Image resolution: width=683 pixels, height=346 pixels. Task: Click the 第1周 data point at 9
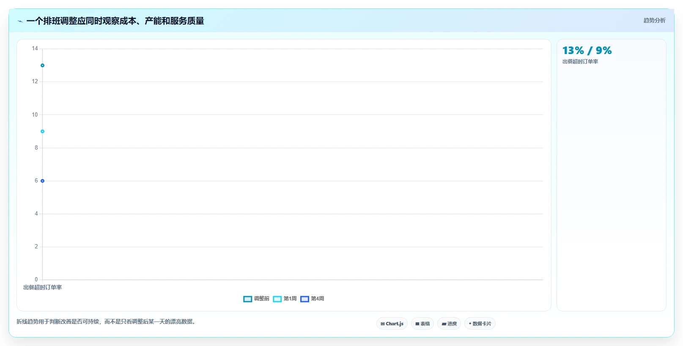point(42,131)
